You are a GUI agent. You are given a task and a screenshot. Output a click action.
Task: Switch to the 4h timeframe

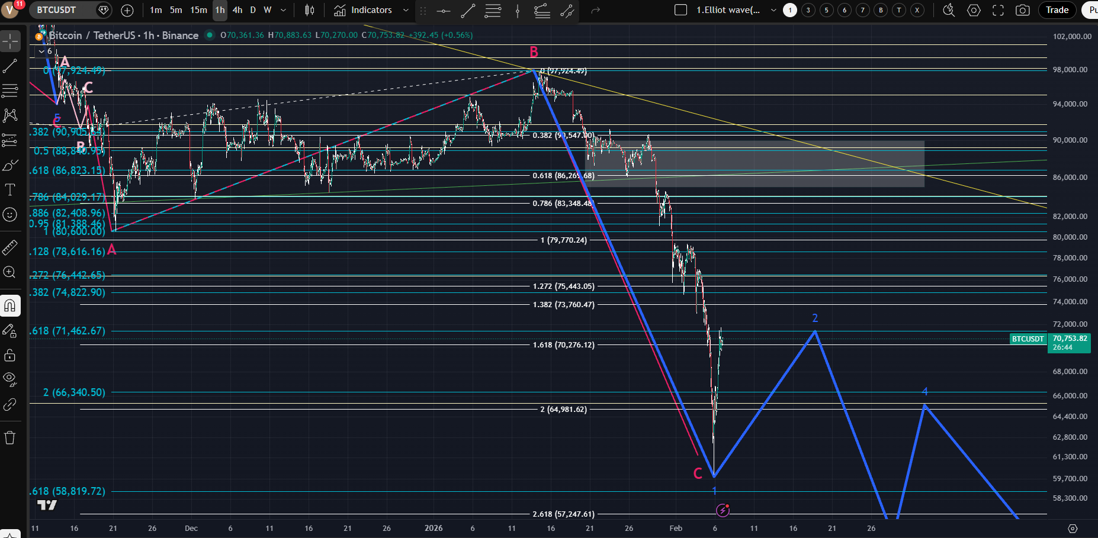[237, 10]
